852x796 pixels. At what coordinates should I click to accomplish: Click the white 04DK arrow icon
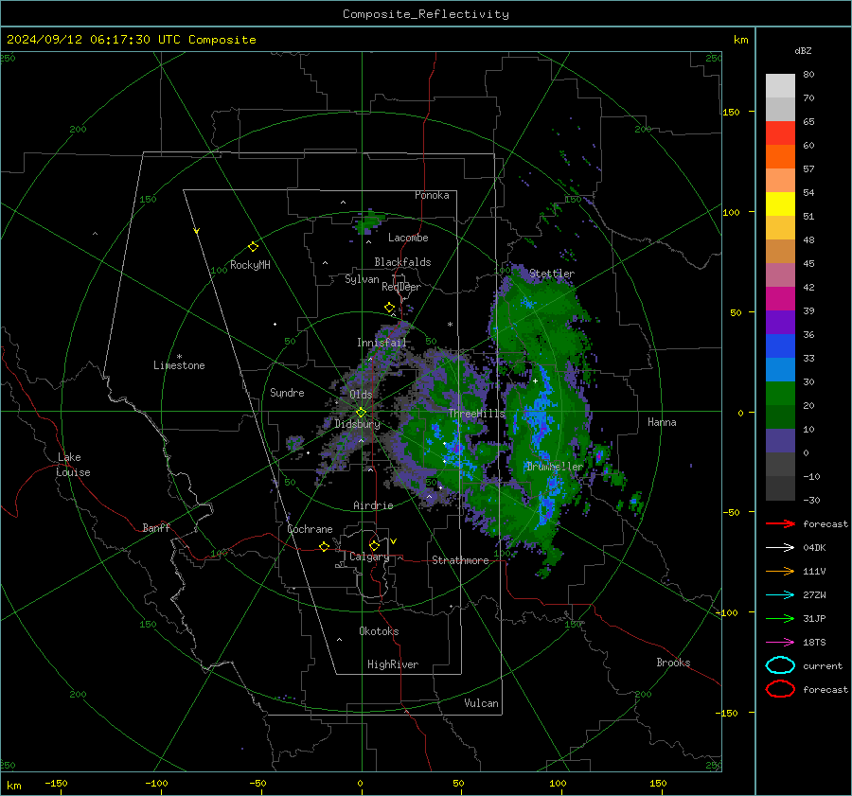pos(780,547)
